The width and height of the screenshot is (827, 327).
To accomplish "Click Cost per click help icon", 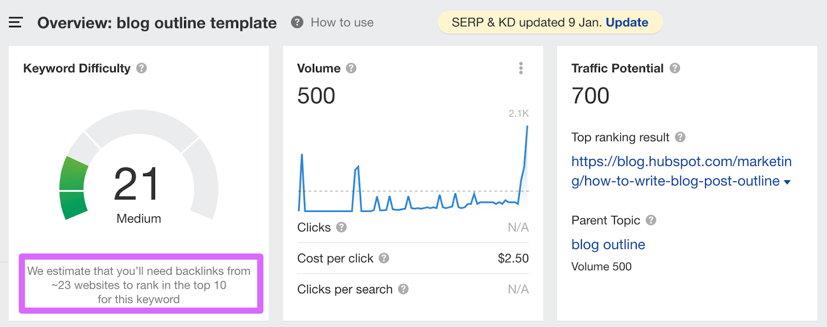I will pyautogui.click(x=384, y=258).
